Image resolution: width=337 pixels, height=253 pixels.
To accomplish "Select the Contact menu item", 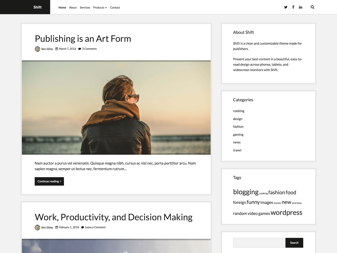I will click(x=115, y=8).
